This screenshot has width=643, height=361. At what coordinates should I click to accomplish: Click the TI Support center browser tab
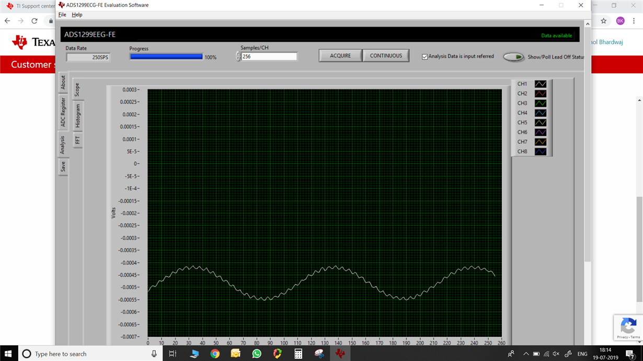coord(31,6)
